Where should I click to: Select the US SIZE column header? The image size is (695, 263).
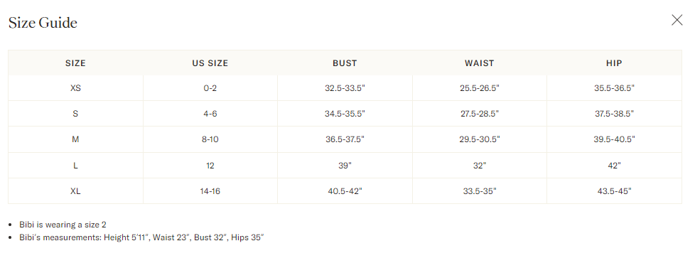(210, 63)
